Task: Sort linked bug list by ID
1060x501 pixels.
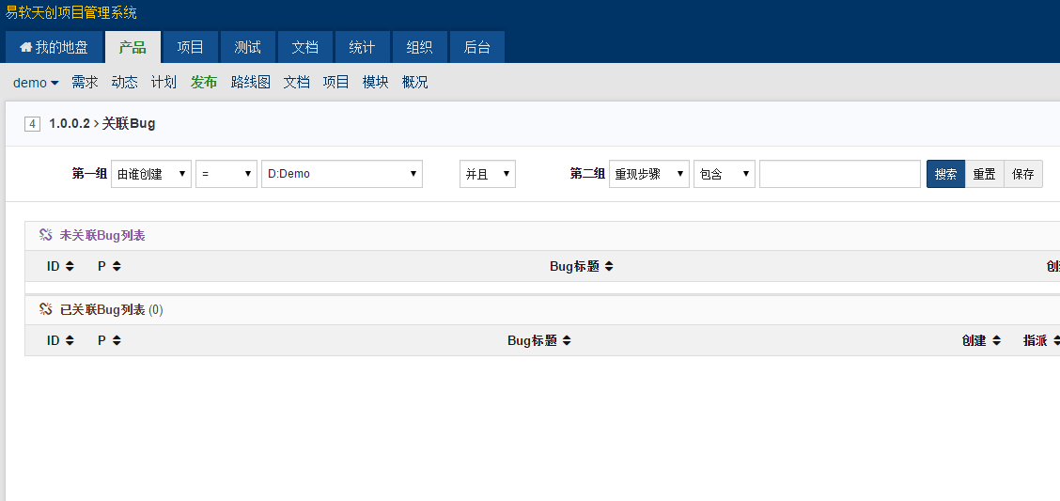Action: (x=60, y=341)
